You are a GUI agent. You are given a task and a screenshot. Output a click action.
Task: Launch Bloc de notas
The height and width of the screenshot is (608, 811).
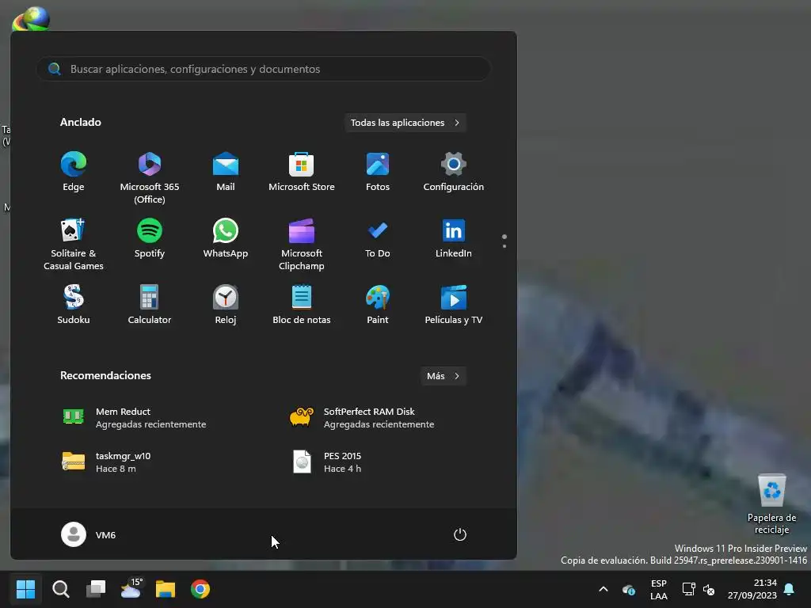click(x=302, y=305)
